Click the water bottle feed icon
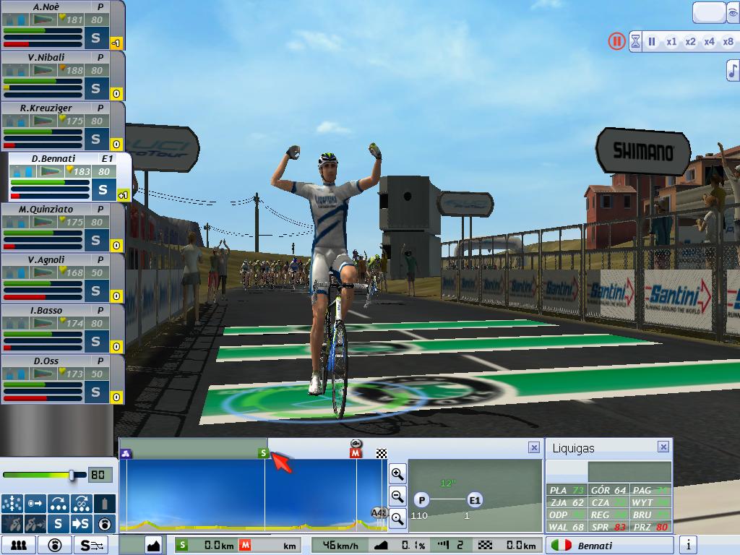The width and height of the screenshot is (740, 555). click(106, 503)
